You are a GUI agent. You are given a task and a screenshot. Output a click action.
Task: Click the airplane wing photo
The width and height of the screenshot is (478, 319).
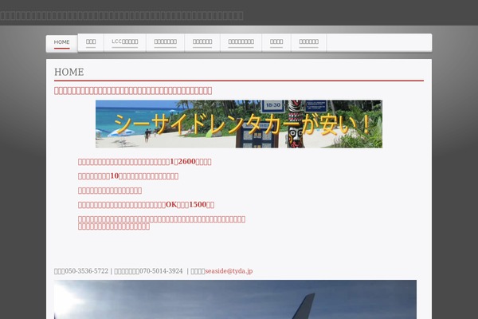point(235,300)
